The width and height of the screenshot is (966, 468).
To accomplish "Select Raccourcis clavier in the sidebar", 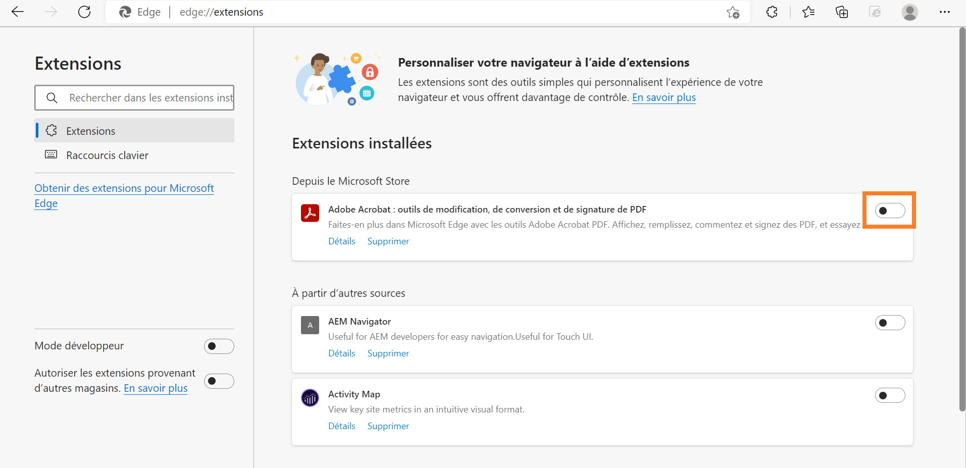I will tap(107, 155).
